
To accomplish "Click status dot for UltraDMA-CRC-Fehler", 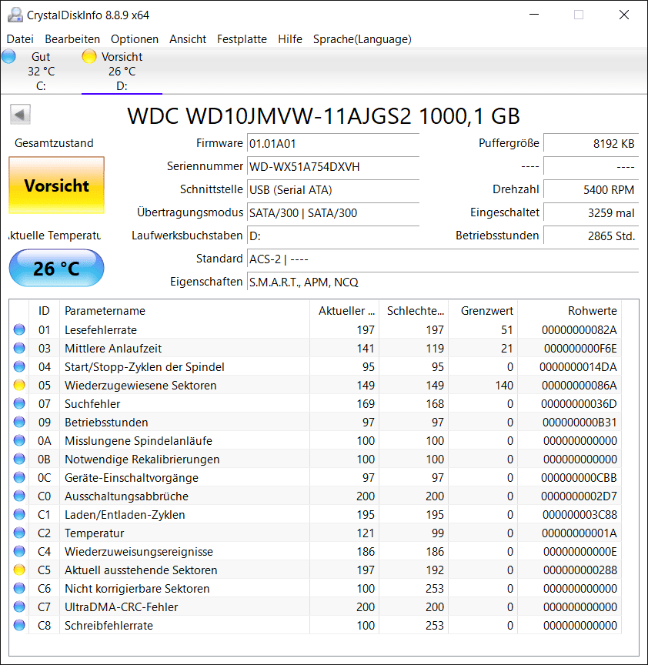I will coord(19,607).
